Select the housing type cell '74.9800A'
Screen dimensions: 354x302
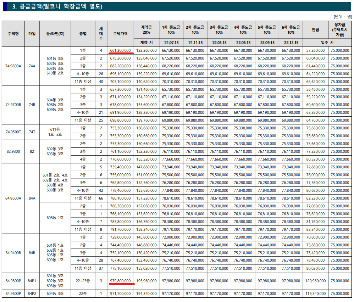click(x=13, y=66)
